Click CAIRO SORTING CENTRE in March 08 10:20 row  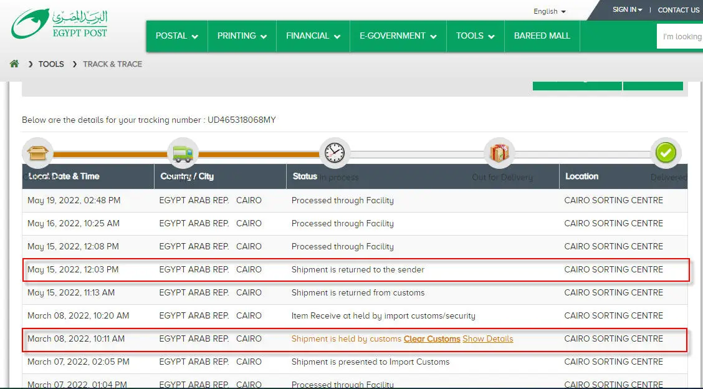click(x=613, y=316)
